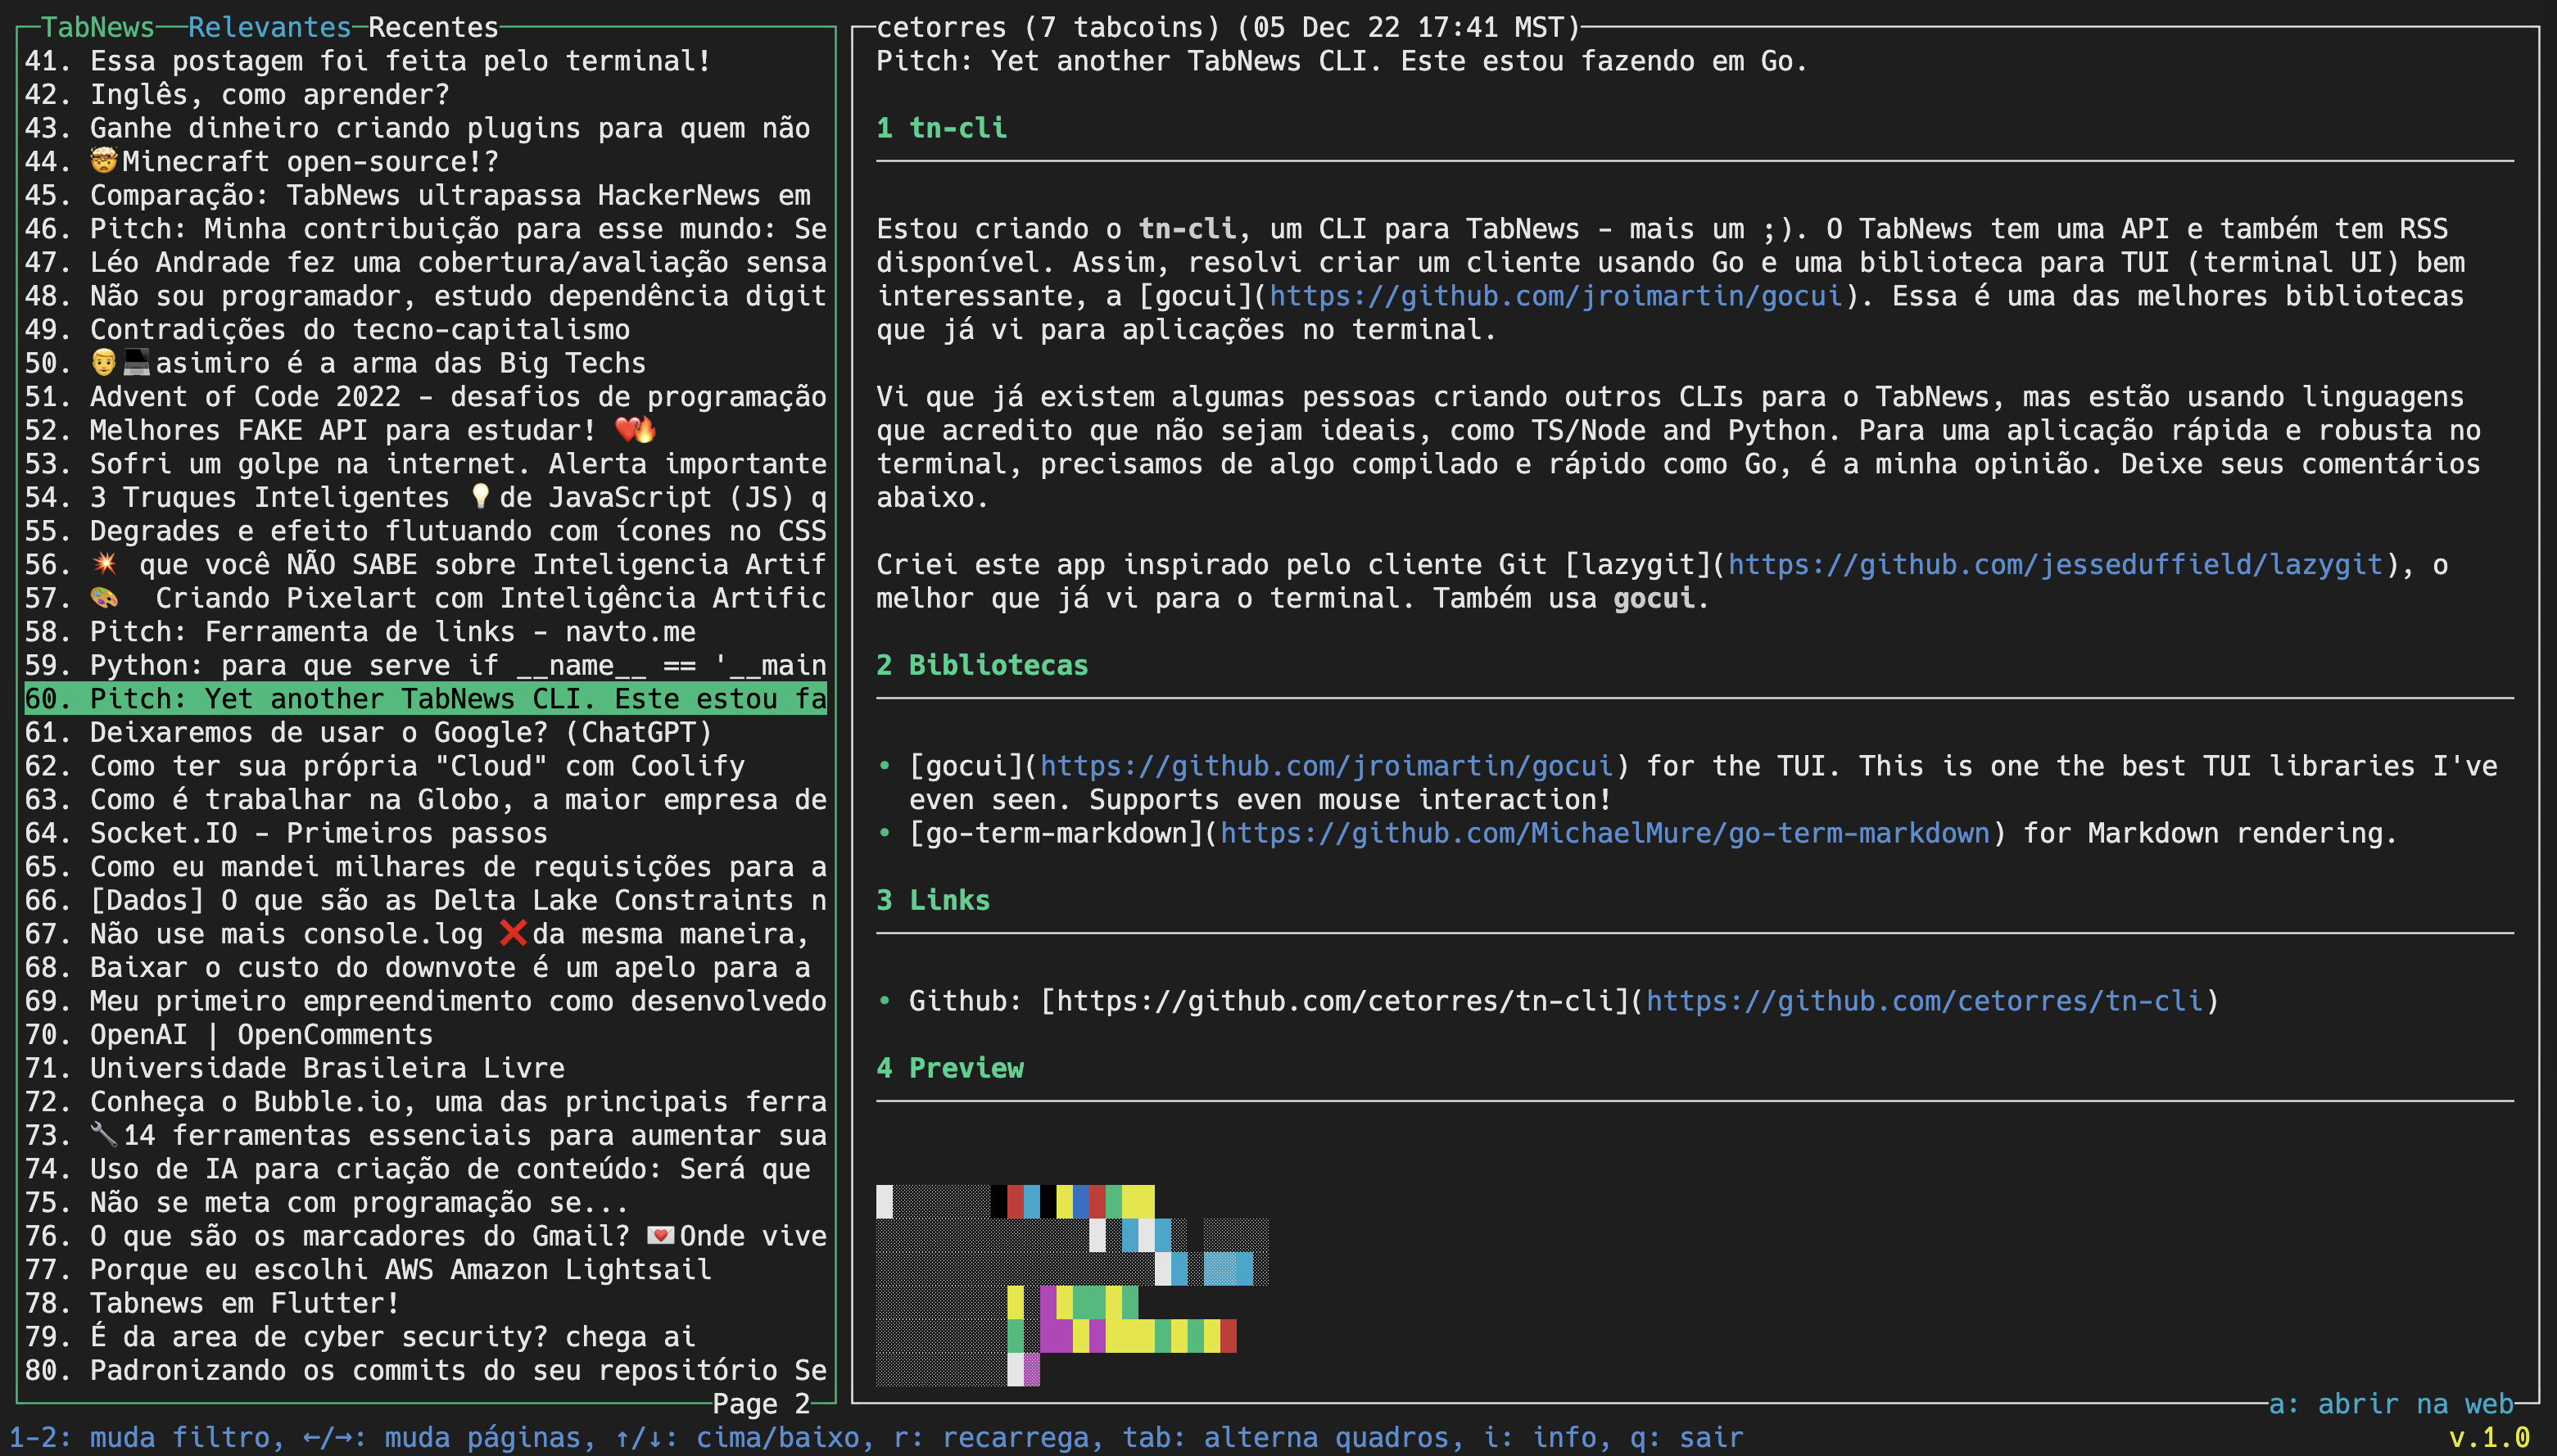
Task: Select post 80 'Padronizando os commits'
Action: [x=425, y=1371]
